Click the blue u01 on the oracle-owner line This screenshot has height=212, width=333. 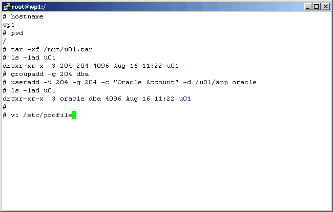click(184, 99)
